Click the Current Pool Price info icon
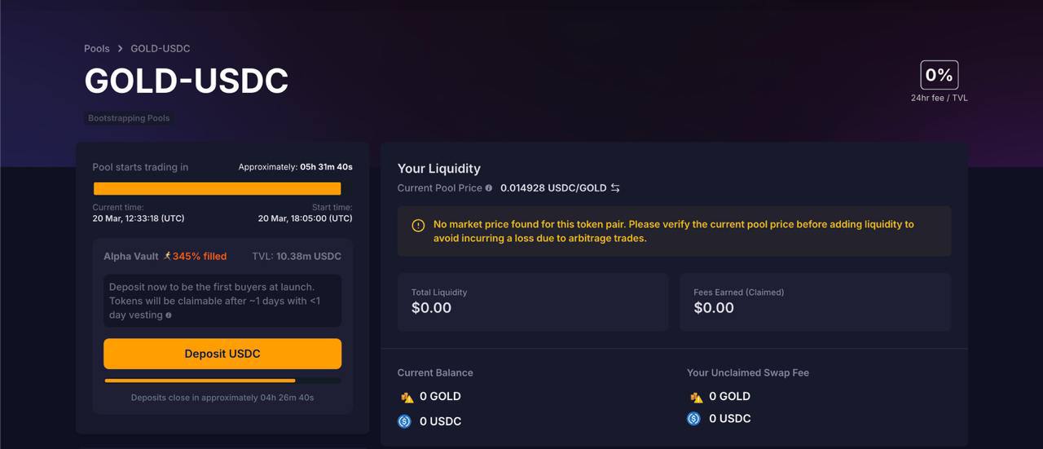Viewport: 1043px width, 449px height. click(x=489, y=188)
